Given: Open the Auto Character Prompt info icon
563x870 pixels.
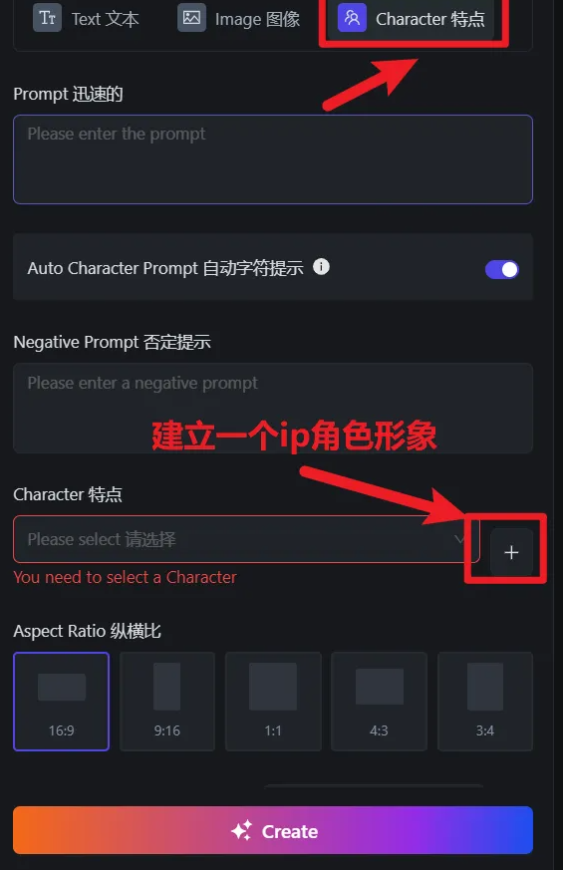Looking at the screenshot, I should coord(321,267).
